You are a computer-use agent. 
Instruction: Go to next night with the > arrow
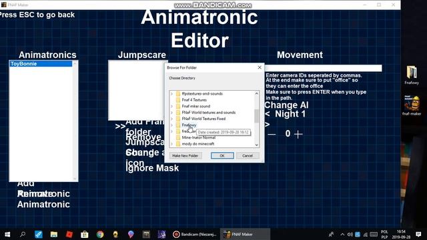pyautogui.click(x=267, y=125)
